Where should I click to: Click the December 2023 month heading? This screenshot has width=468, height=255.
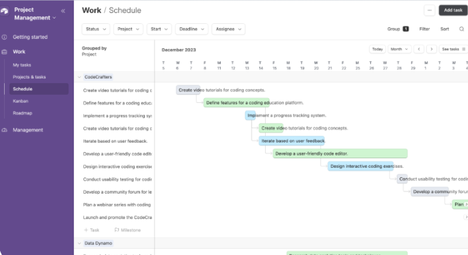[x=179, y=50]
